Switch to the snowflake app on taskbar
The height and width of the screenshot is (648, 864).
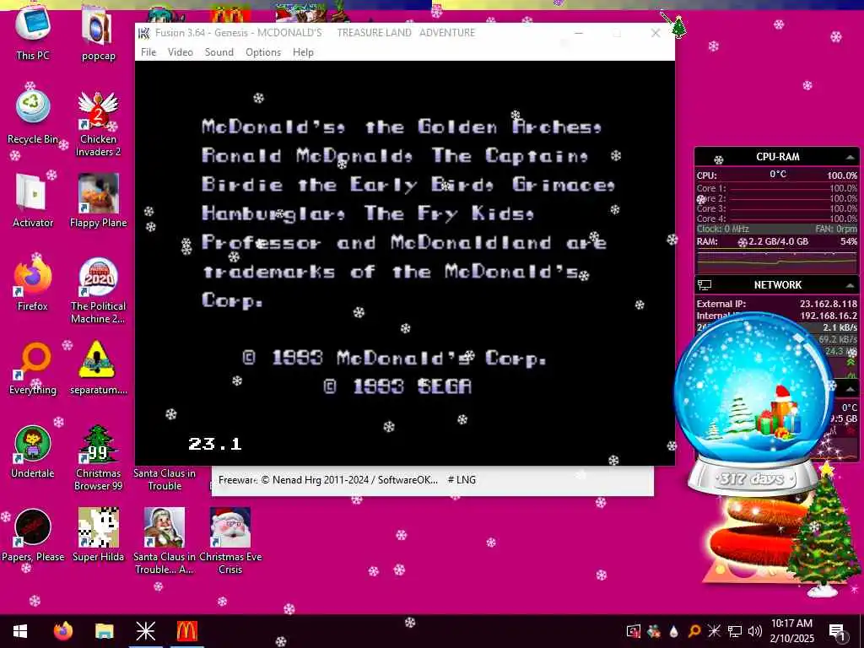(x=145, y=631)
